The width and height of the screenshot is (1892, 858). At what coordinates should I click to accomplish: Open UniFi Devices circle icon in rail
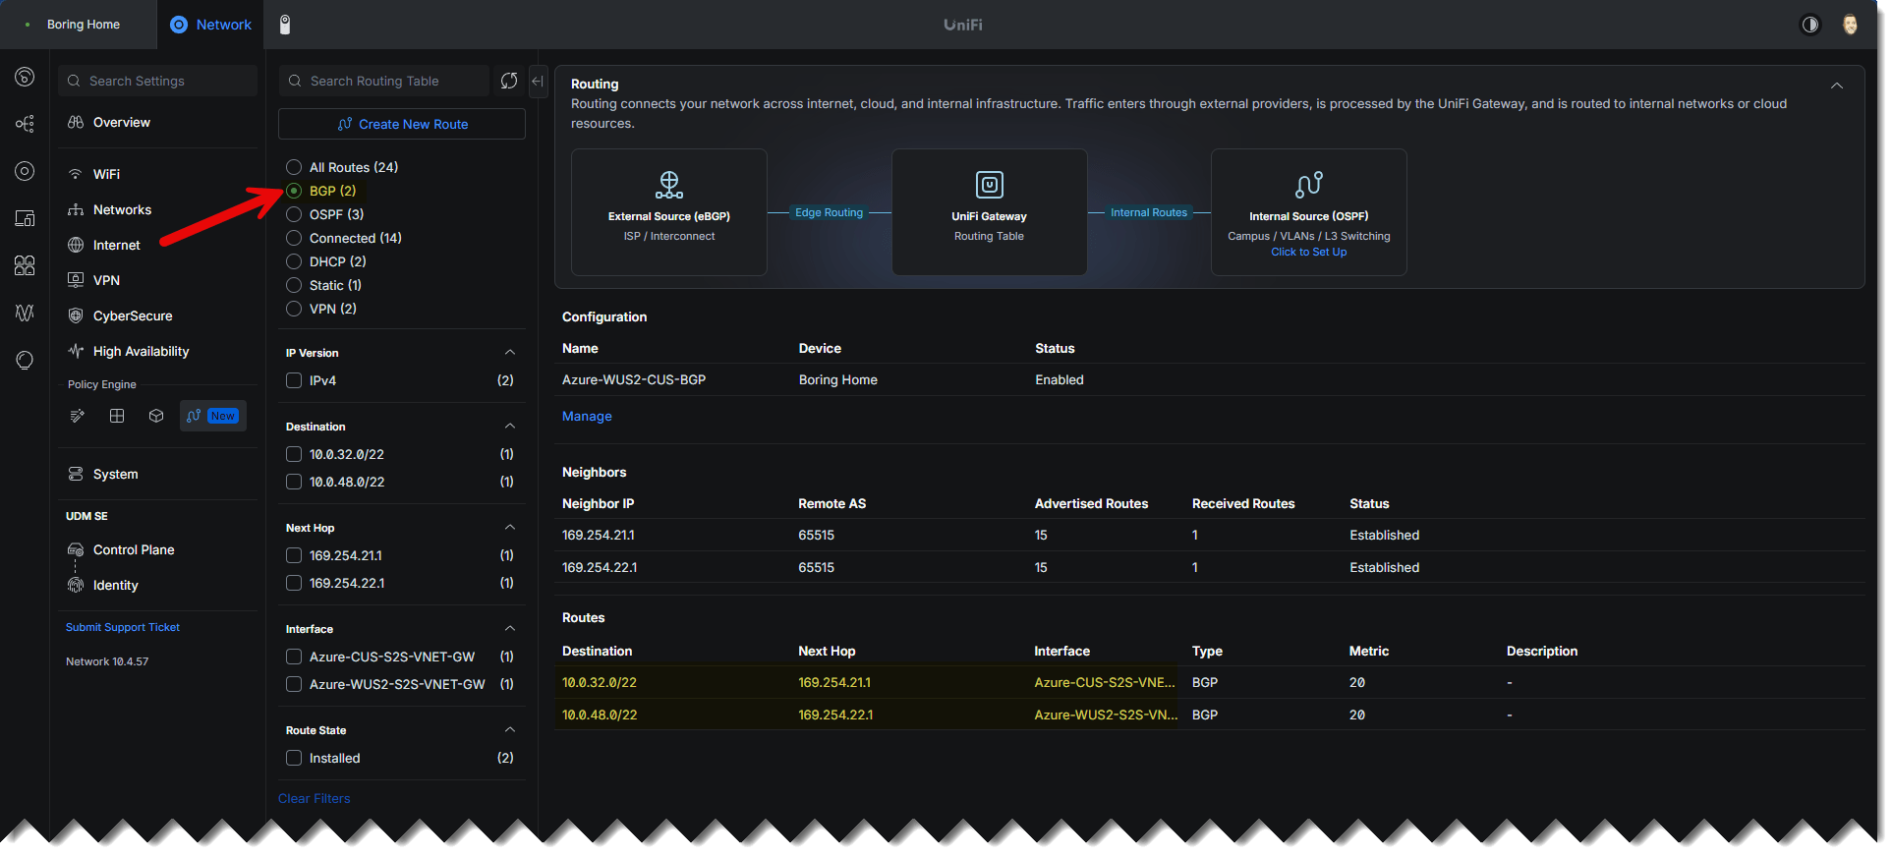[x=25, y=171]
